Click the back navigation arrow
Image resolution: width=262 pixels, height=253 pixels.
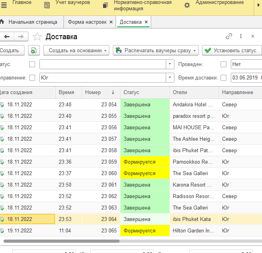click(x=7, y=36)
